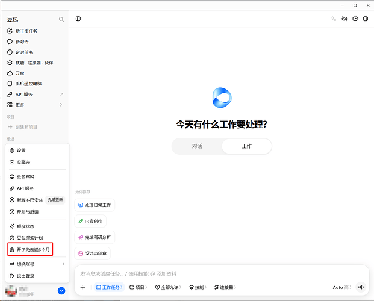Click the 新版本已安装 menu entry

click(x=26, y=200)
